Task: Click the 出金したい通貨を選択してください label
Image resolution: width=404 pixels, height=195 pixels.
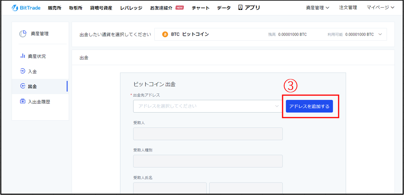Action: (115, 35)
